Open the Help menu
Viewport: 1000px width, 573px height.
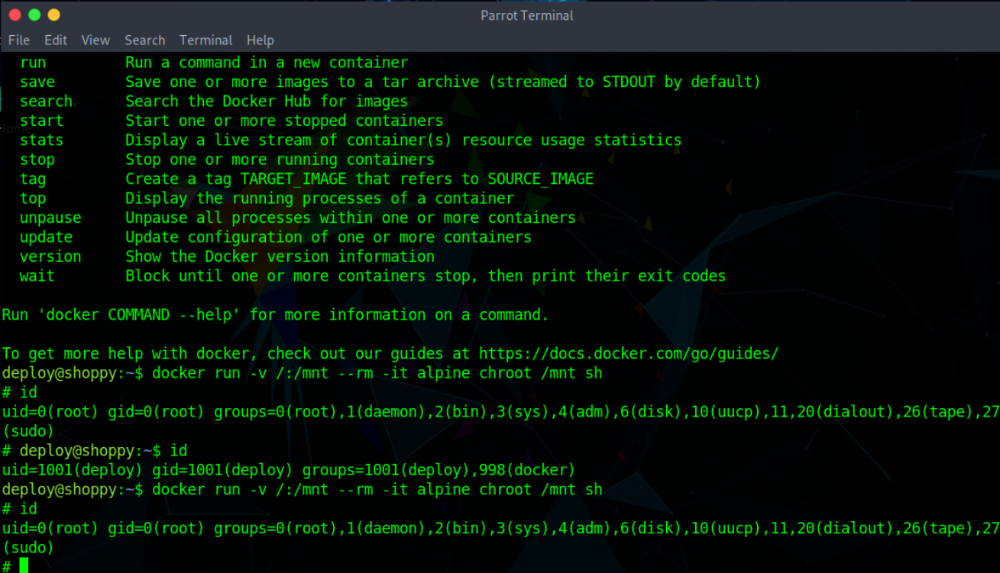click(x=260, y=40)
